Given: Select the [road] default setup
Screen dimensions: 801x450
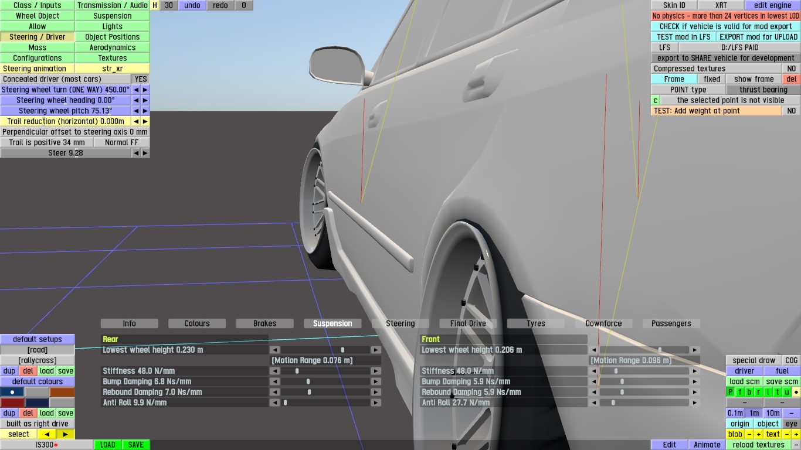Looking at the screenshot, I should [38, 350].
